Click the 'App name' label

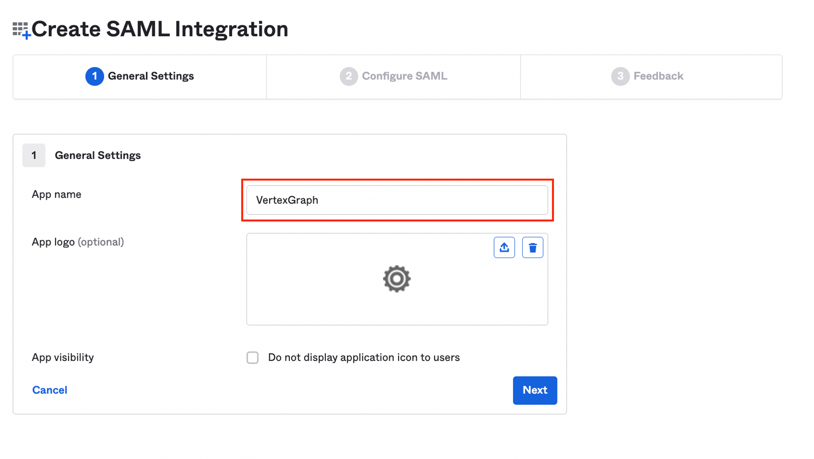coord(57,195)
